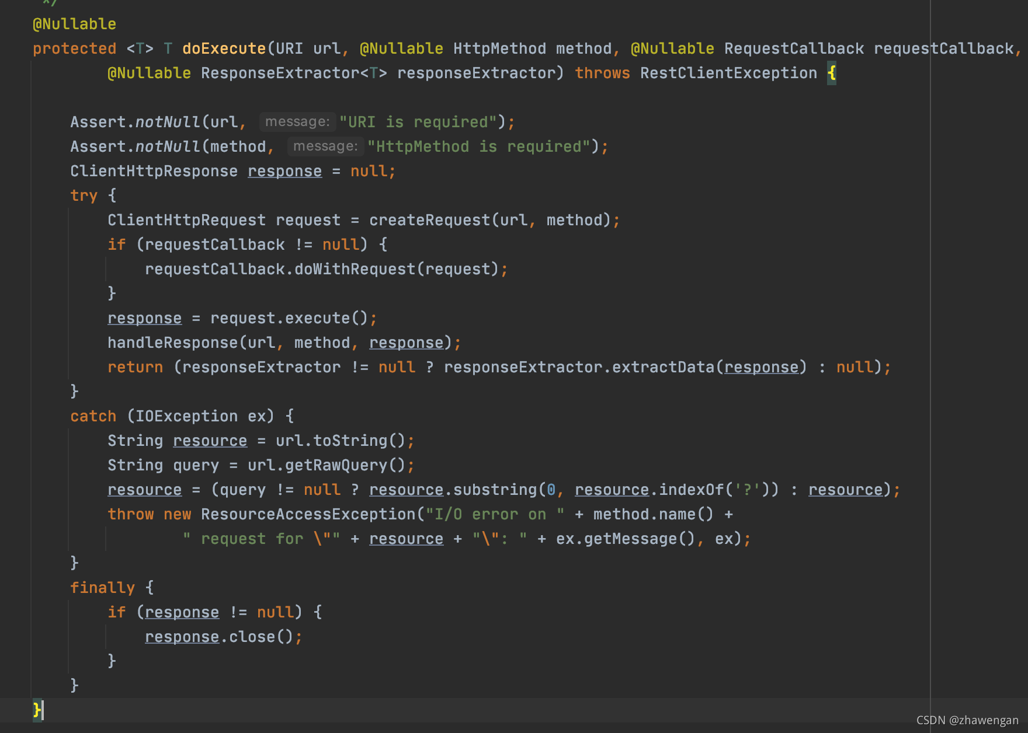The width and height of the screenshot is (1028, 733).
Task: Click the ClientHttpResponse type name
Action: click(154, 171)
